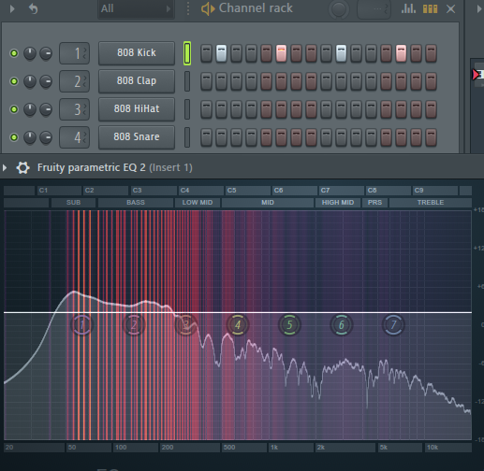The height and width of the screenshot is (471, 484).
Task: Toggle first step of 808 Clap
Action: click(x=206, y=81)
